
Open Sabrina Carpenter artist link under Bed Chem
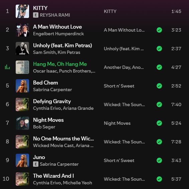[x=52, y=90]
